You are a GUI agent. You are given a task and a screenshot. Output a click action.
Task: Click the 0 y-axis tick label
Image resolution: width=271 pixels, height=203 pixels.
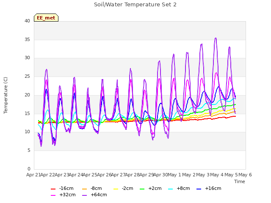pyautogui.click(x=29, y=169)
